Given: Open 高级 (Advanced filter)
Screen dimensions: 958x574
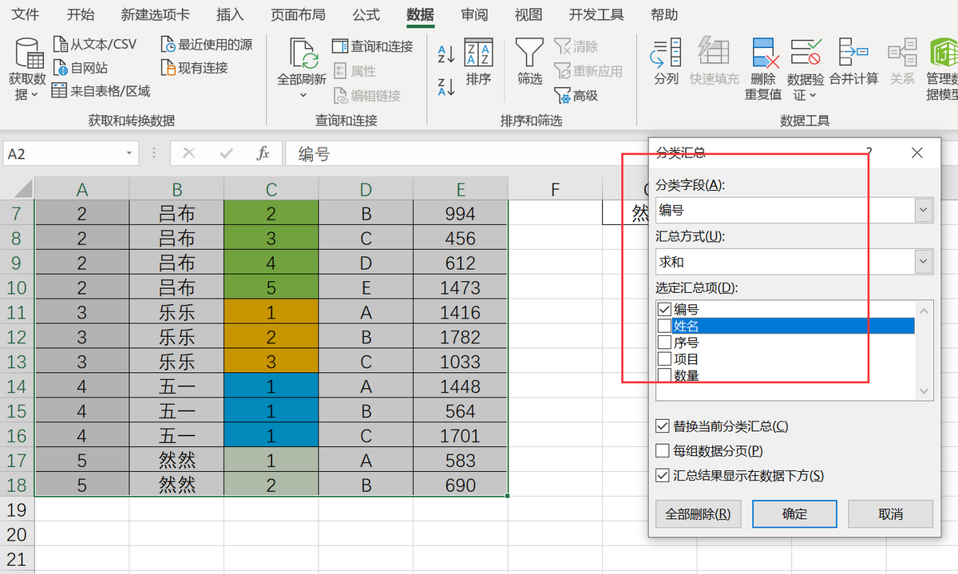Looking at the screenshot, I should (x=576, y=95).
